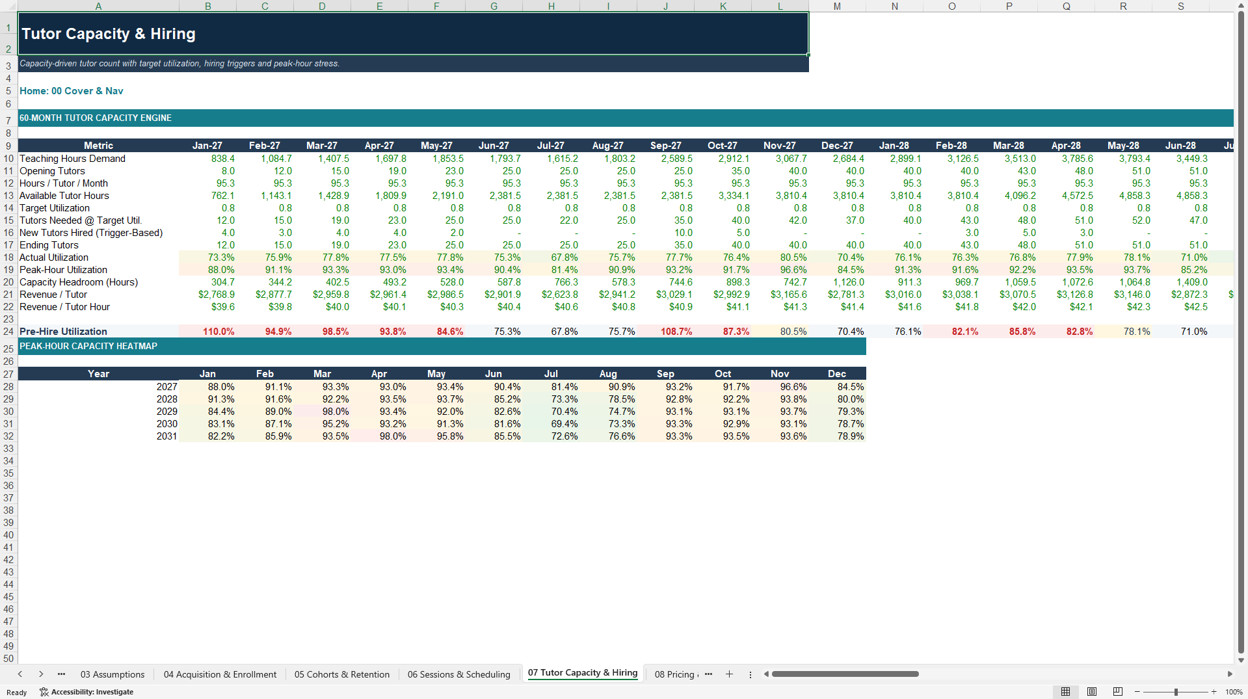1248x699 pixels.
Task: Zoom in with plus button
Action: tap(1214, 692)
